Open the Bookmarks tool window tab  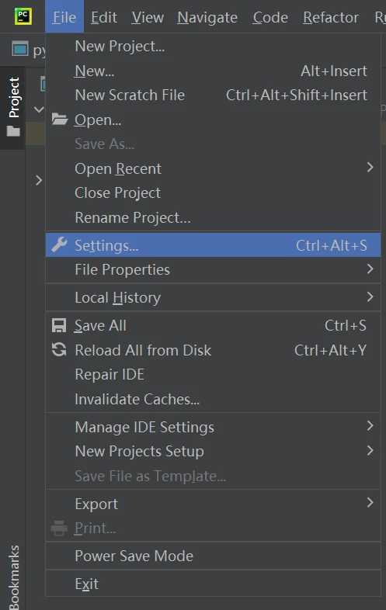point(14,577)
